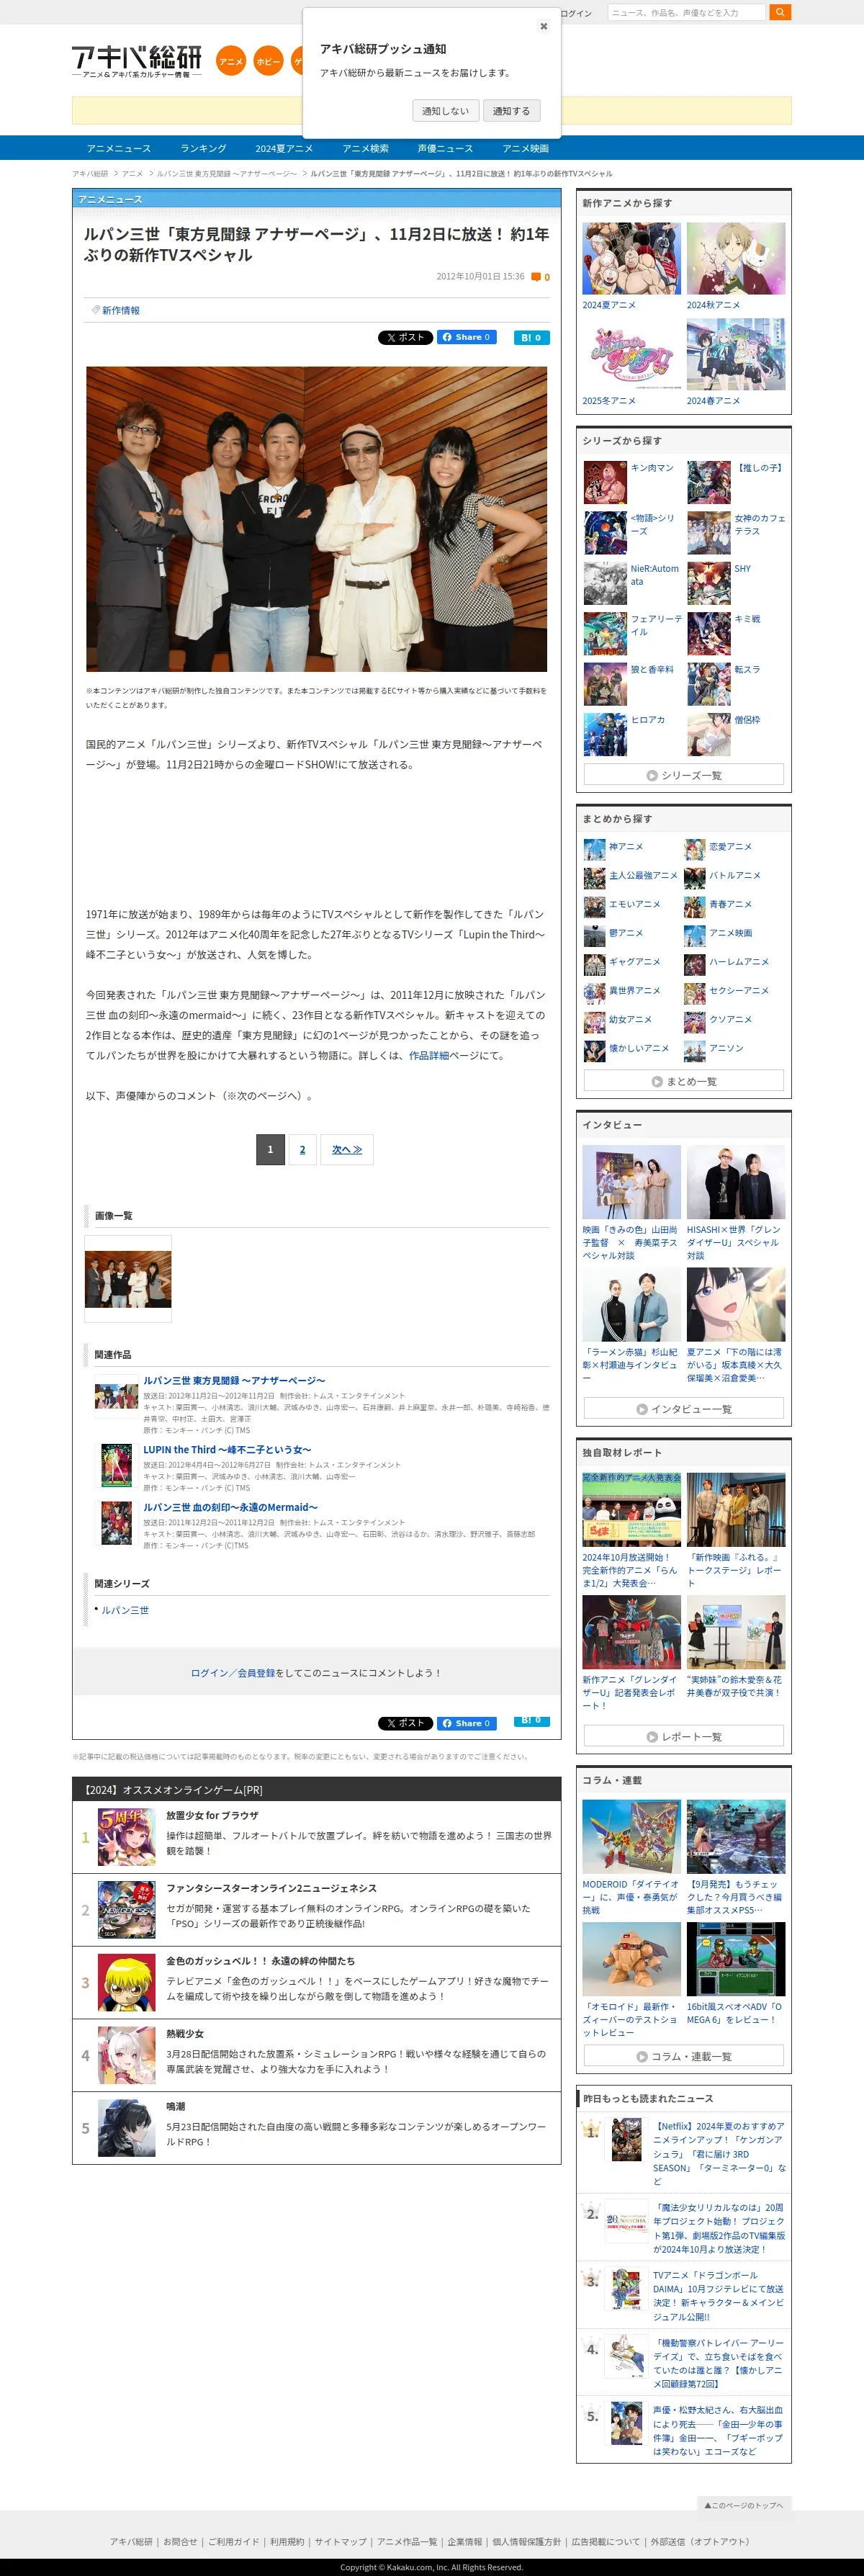Click レポート一覧 button
The image size is (864, 2576).
684,1736
